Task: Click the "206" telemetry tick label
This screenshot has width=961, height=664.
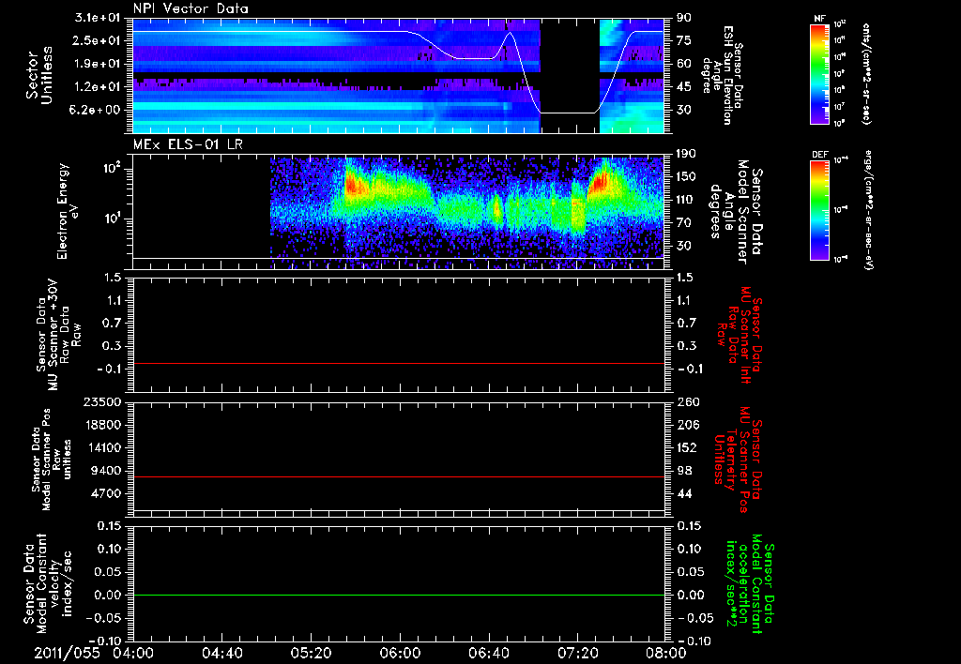Action: (686, 425)
